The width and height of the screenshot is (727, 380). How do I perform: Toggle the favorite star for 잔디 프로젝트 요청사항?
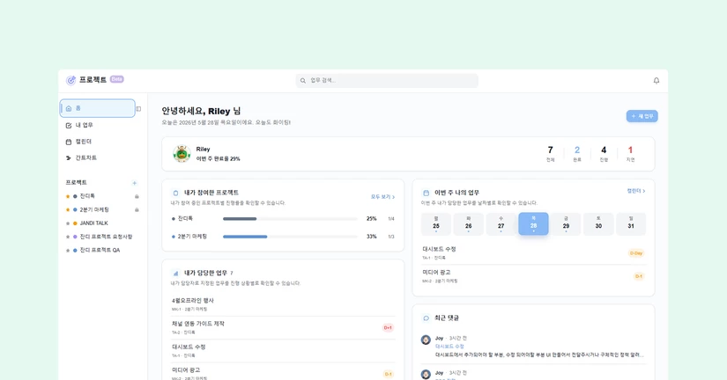(x=68, y=237)
